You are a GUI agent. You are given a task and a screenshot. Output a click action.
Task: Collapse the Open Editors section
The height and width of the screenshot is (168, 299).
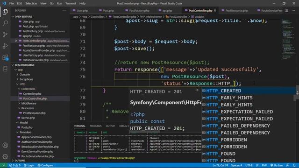23,17
